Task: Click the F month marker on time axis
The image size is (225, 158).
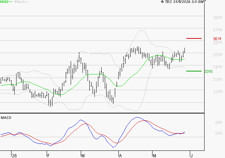Action: pyautogui.click(x=48, y=156)
